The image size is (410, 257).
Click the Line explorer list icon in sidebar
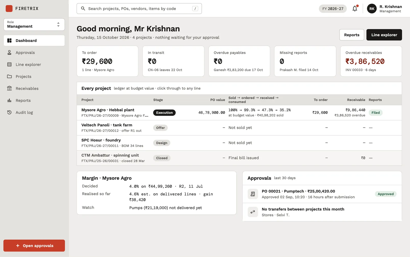[x=9, y=64]
